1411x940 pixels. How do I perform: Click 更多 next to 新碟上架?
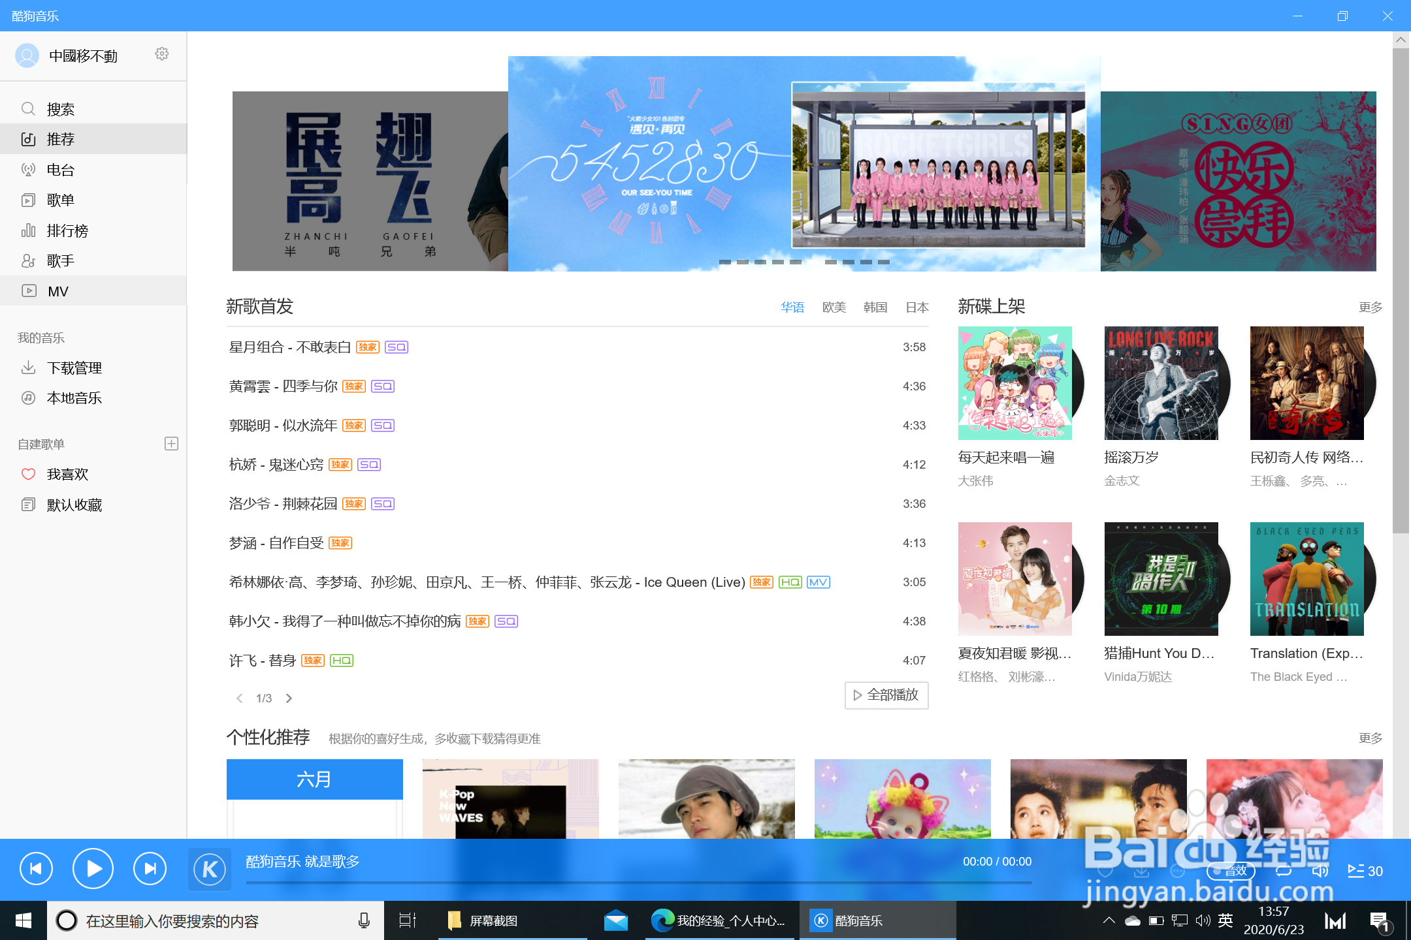1370,307
